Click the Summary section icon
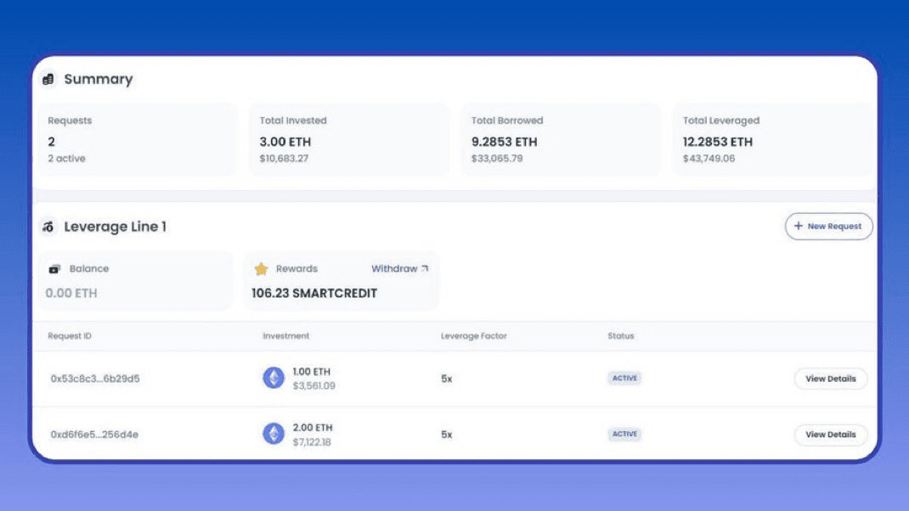909x511 pixels. point(48,79)
